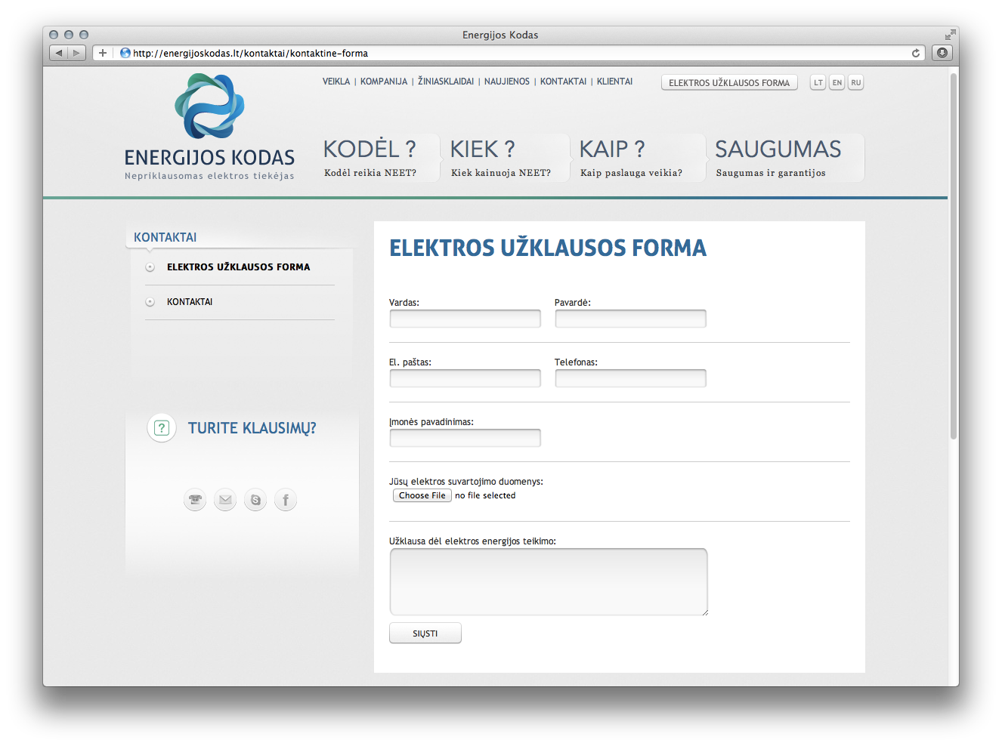Screen dimensions: 1002x746
Task: Click into the Telefonas input field
Action: (631, 378)
